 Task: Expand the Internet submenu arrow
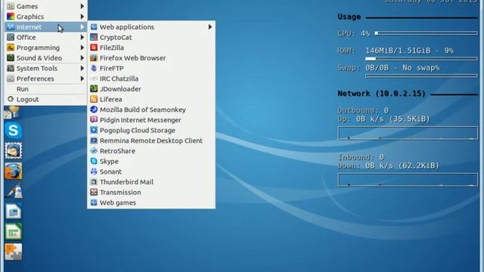click(x=82, y=27)
